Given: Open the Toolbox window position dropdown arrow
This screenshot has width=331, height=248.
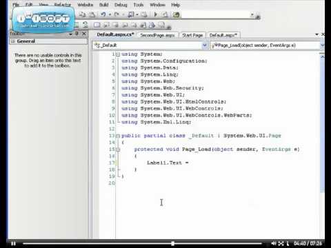Looking at the screenshot, I should [70, 34].
